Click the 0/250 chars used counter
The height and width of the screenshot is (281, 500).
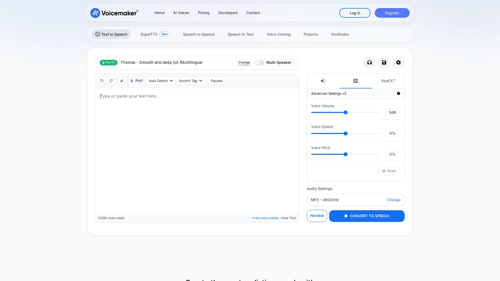(111, 218)
